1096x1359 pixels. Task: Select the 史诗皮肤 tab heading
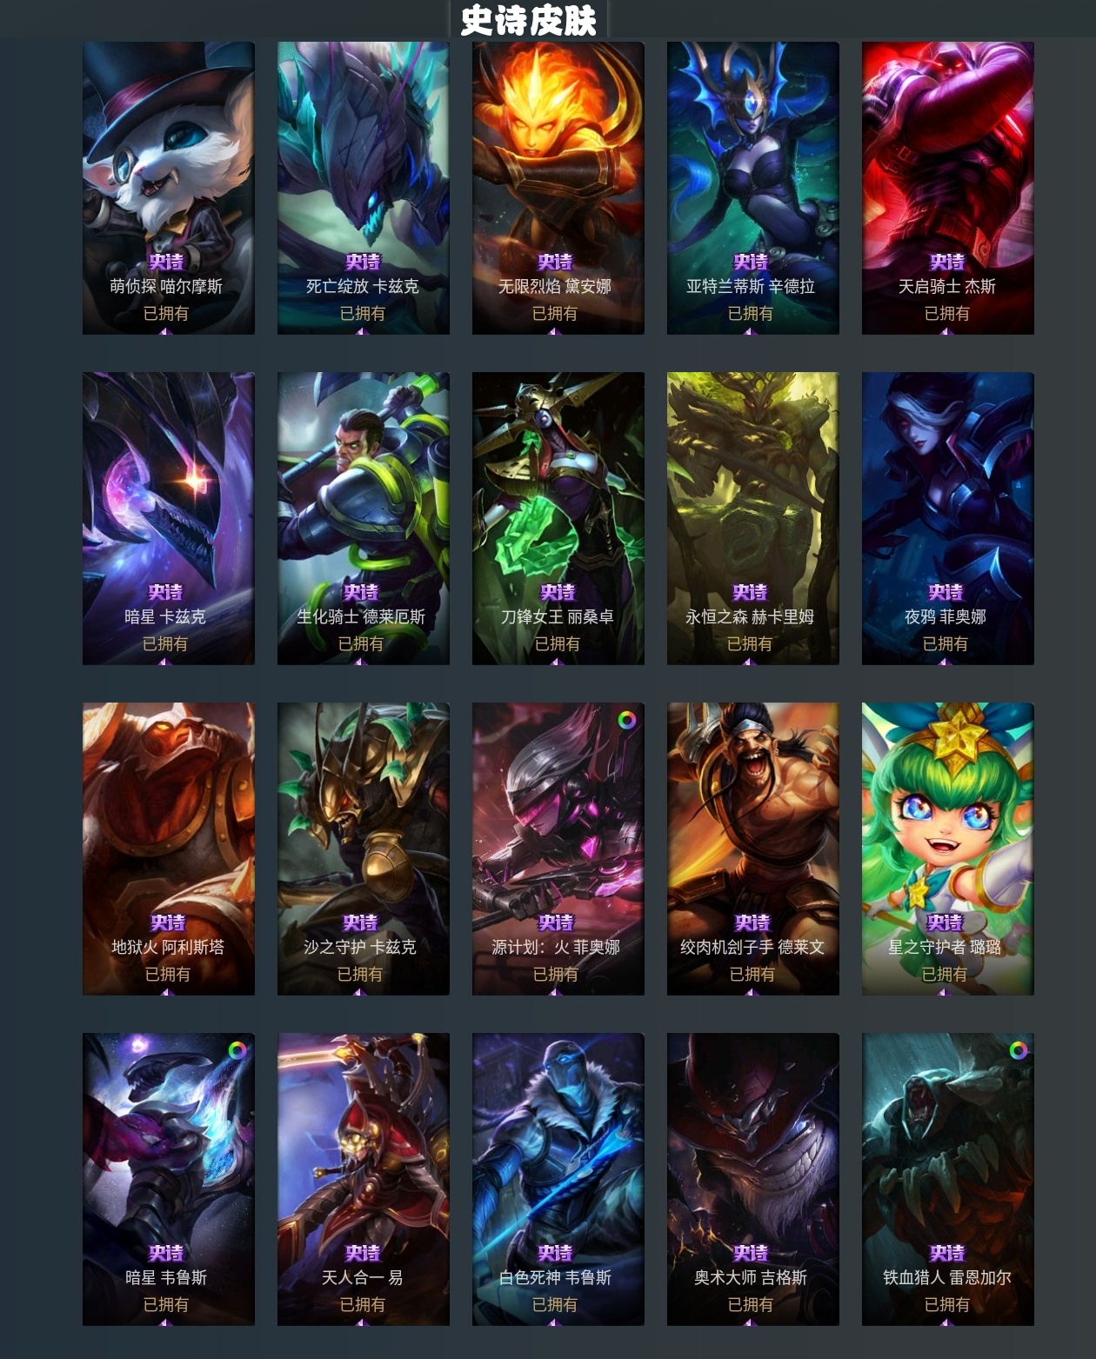click(528, 20)
